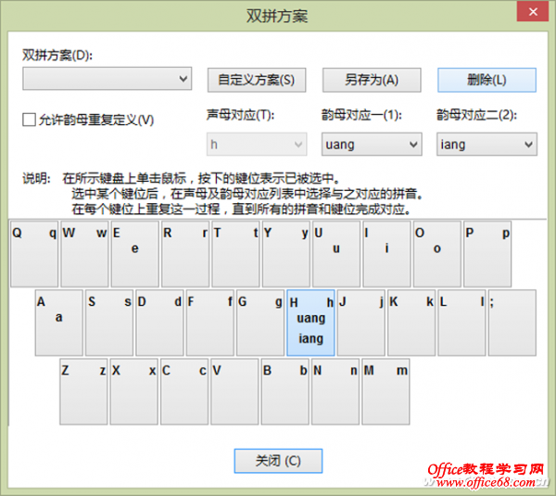
Task: Select the M key on keyboard
Action: click(x=385, y=391)
